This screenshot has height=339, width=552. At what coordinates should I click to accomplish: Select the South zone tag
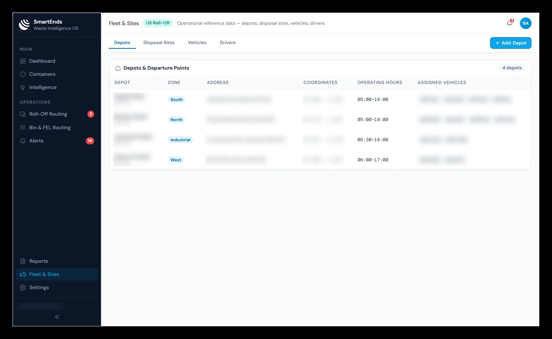coord(177,99)
